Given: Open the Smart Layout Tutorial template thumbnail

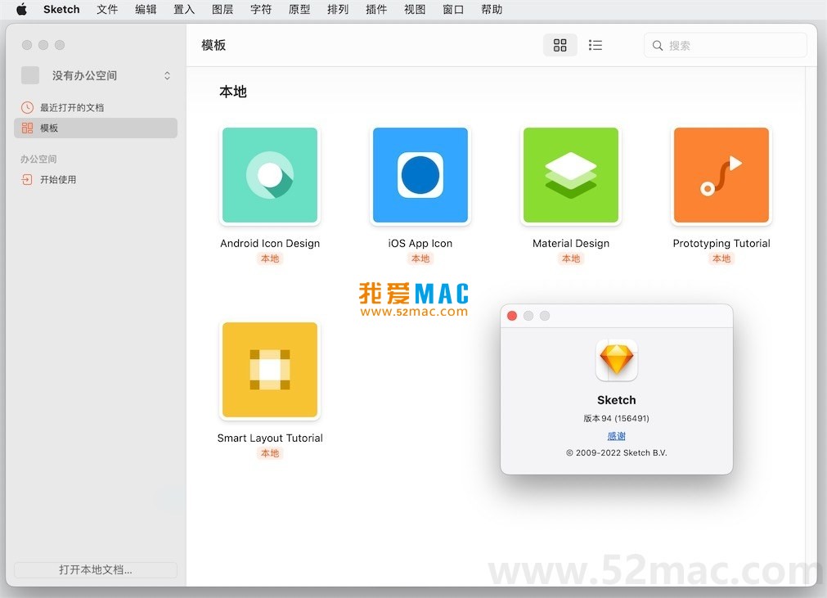Looking at the screenshot, I should pyautogui.click(x=270, y=370).
